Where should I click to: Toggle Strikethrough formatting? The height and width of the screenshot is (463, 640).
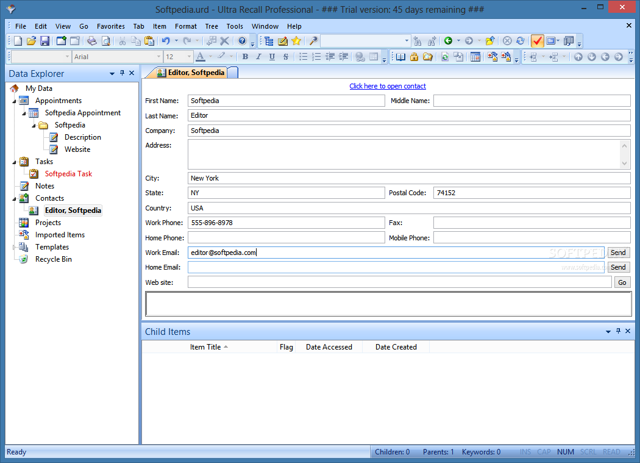(286, 57)
